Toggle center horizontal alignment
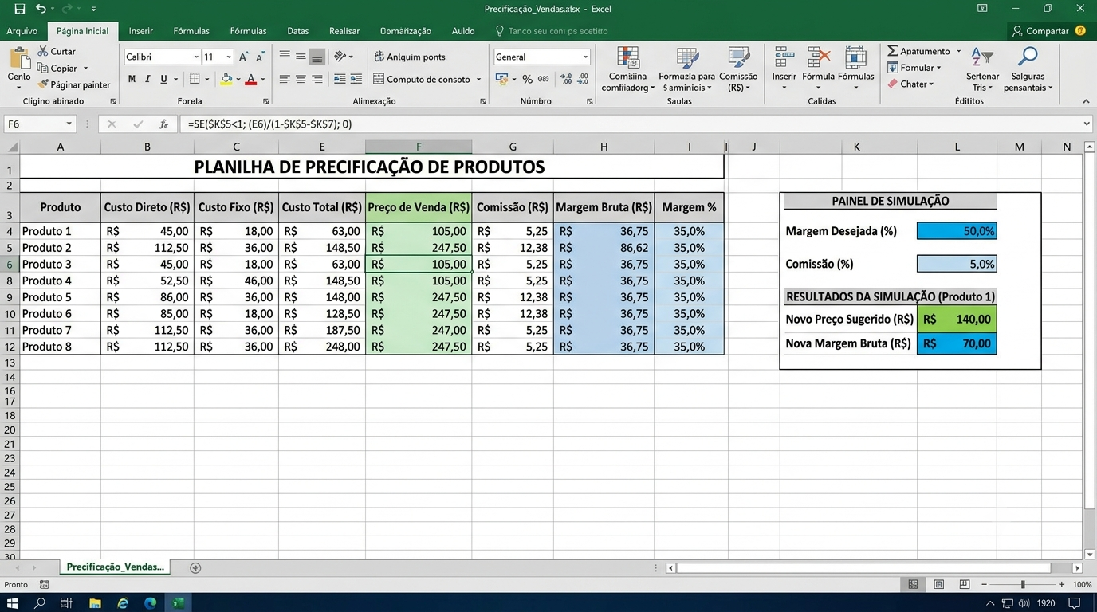 pos(301,79)
